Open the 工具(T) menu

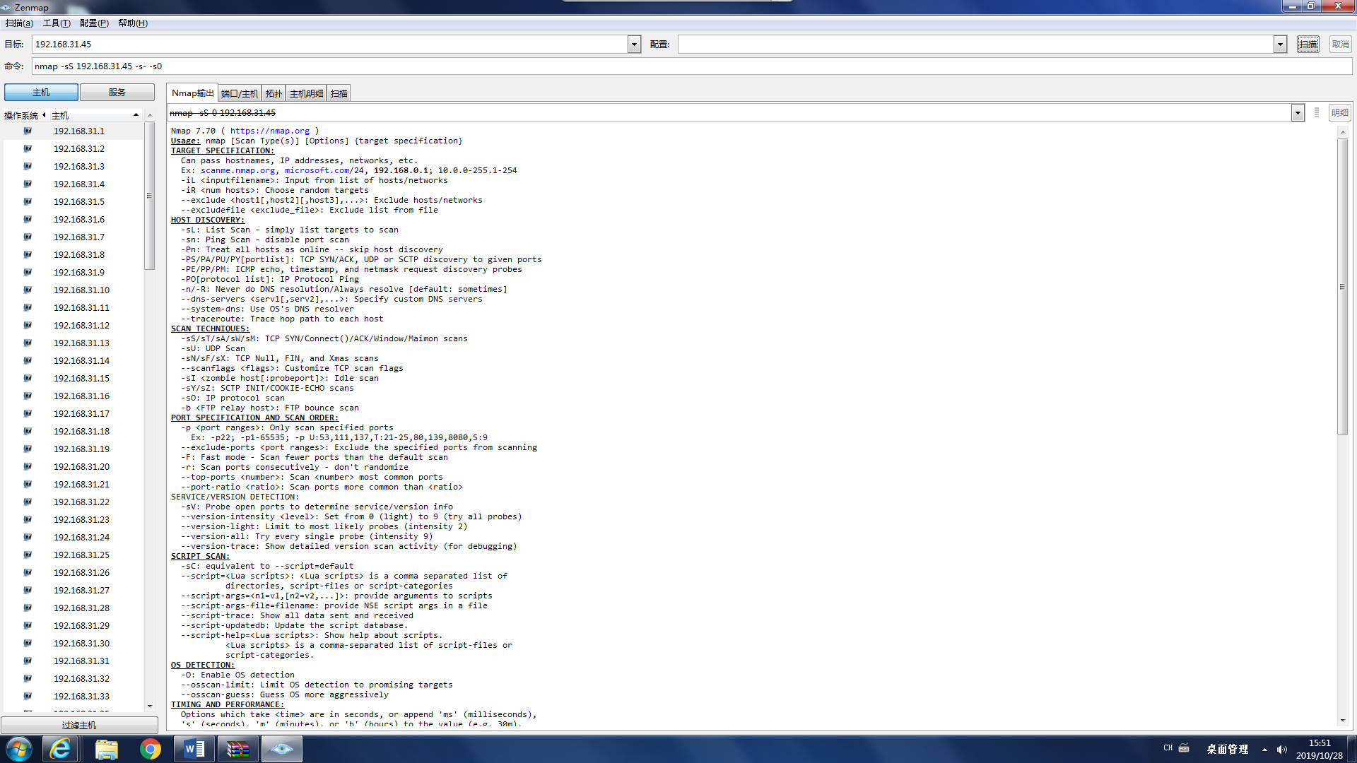(x=56, y=23)
